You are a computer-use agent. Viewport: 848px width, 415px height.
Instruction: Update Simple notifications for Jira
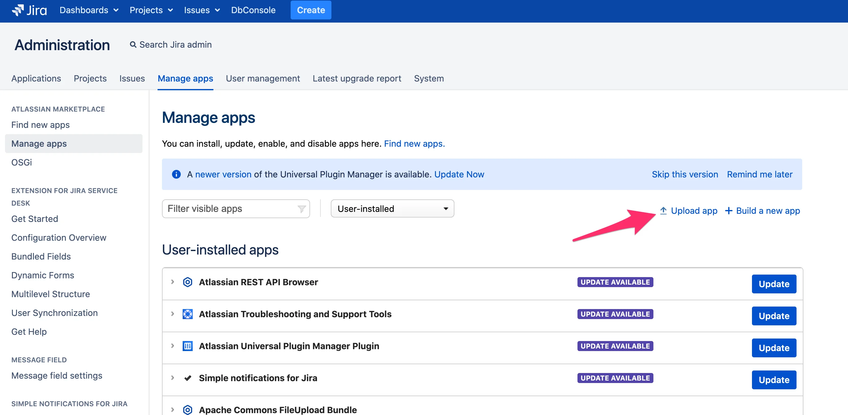[774, 380]
